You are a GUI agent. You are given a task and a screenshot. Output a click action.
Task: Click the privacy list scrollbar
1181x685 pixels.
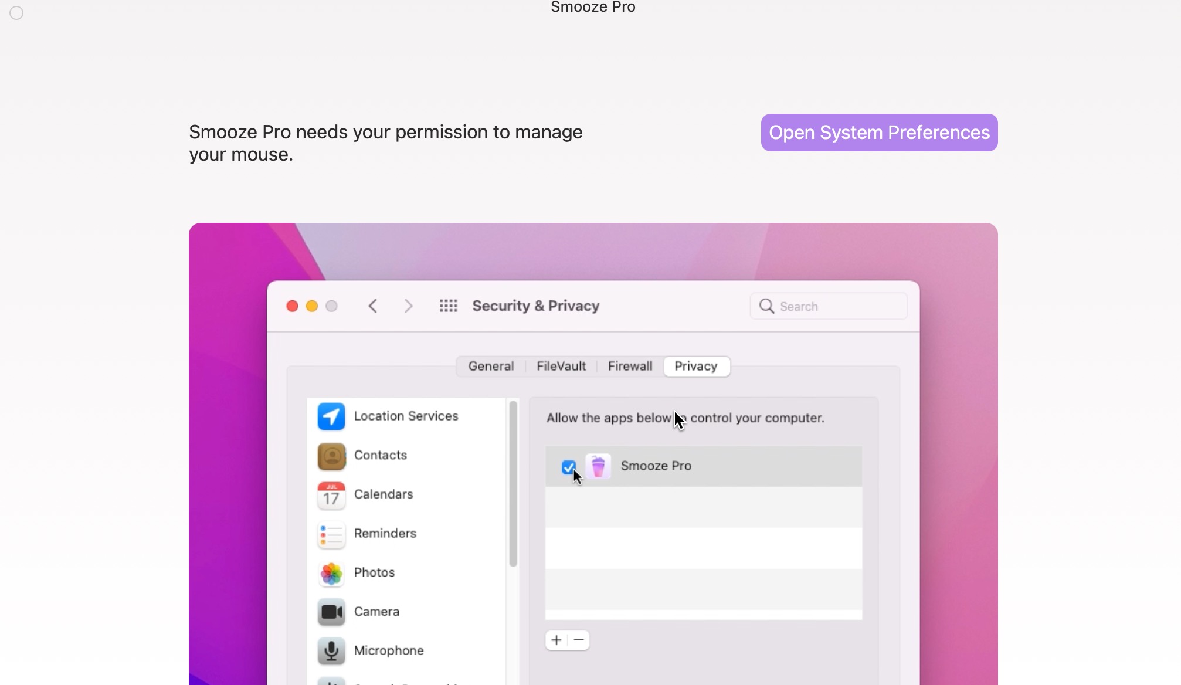pyautogui.click(x=513, y=484)
